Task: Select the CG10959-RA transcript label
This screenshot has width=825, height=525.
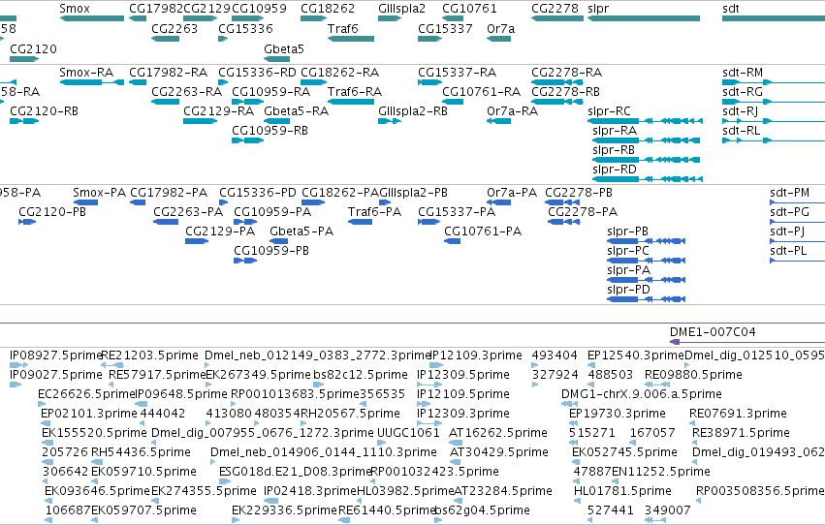Action: coord(271,91)
